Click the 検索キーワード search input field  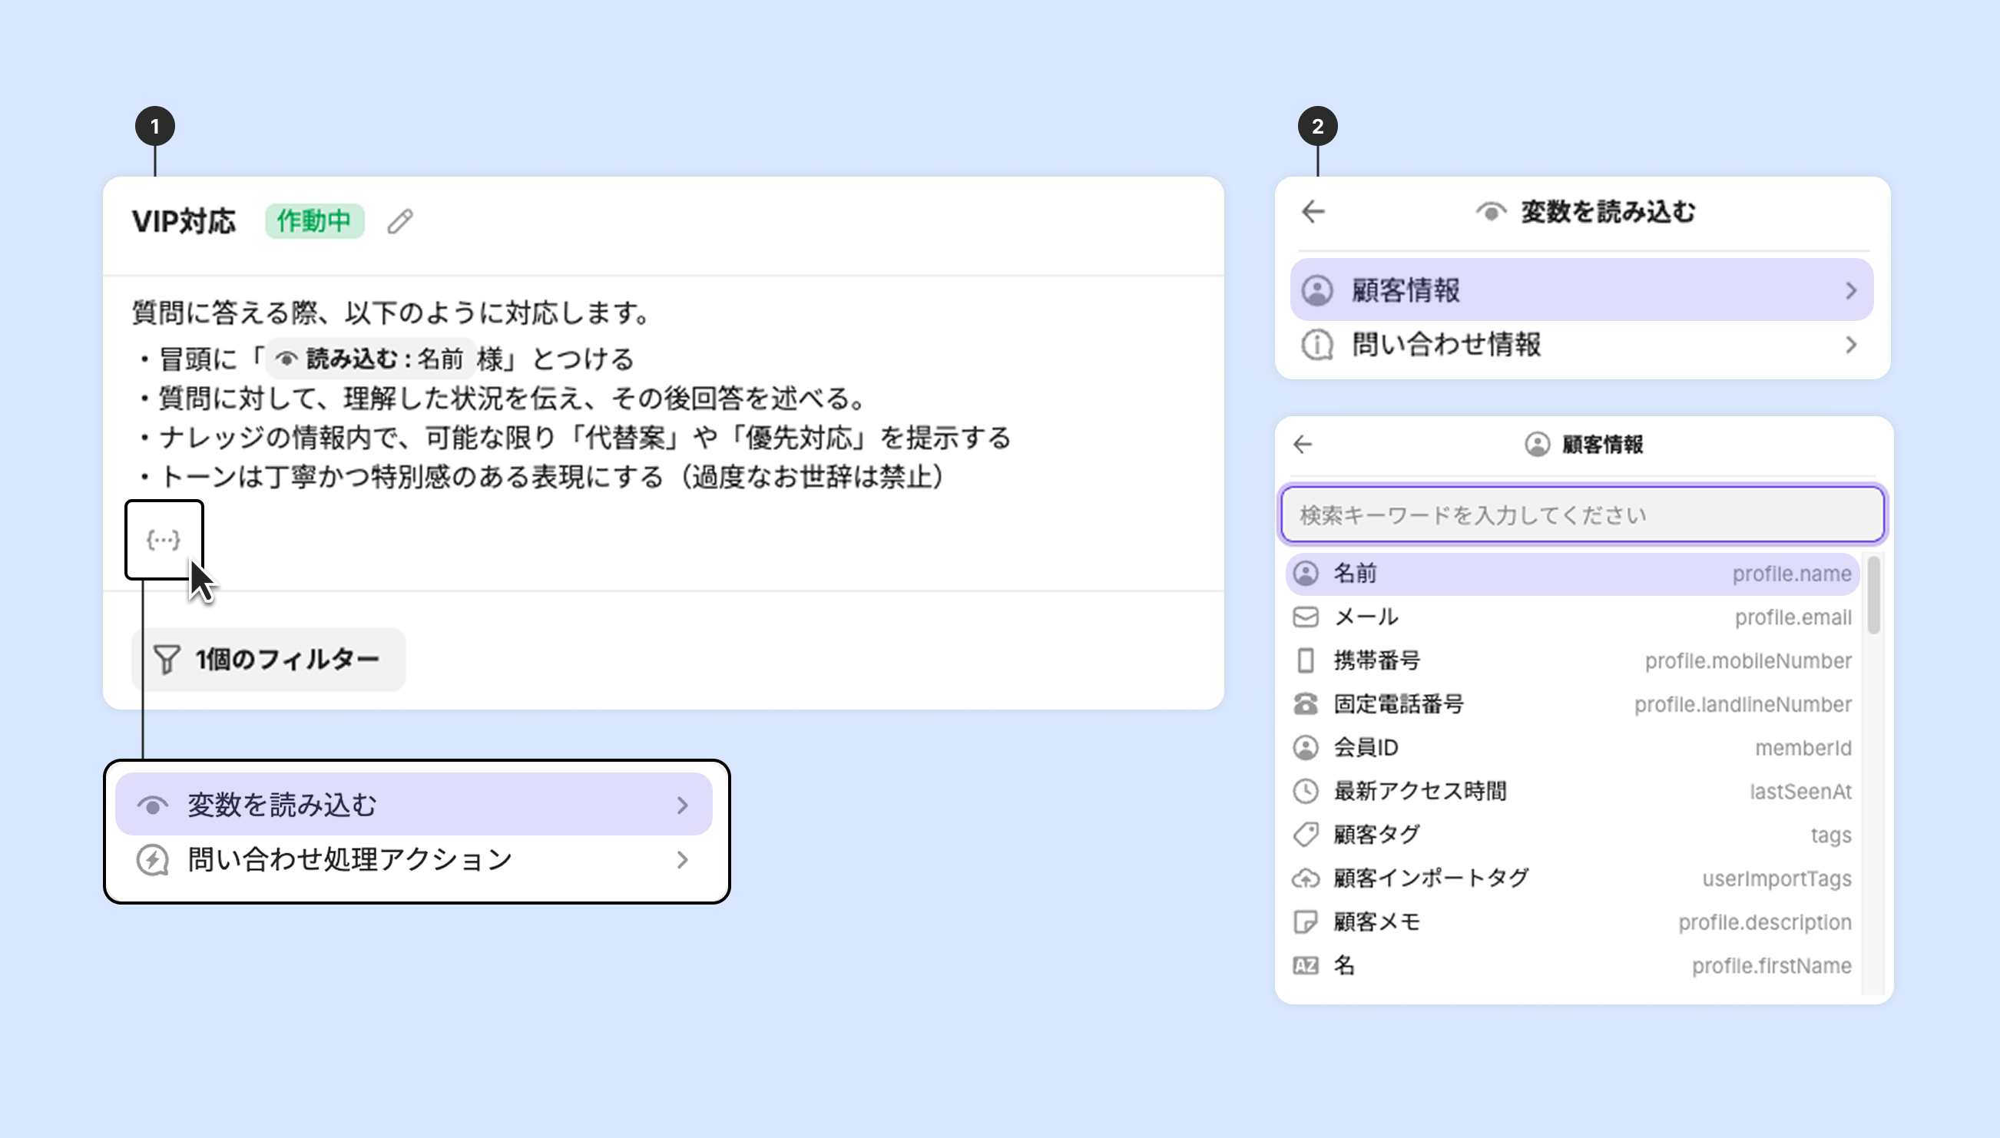tap(1582, 515)
